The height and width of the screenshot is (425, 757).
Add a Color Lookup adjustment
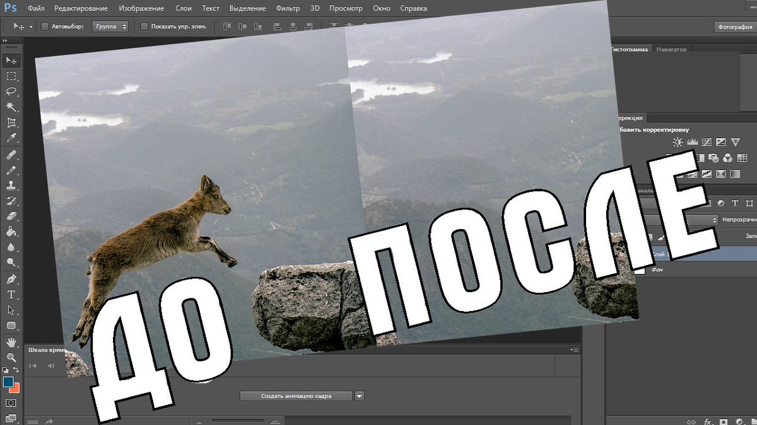point(742,158)
